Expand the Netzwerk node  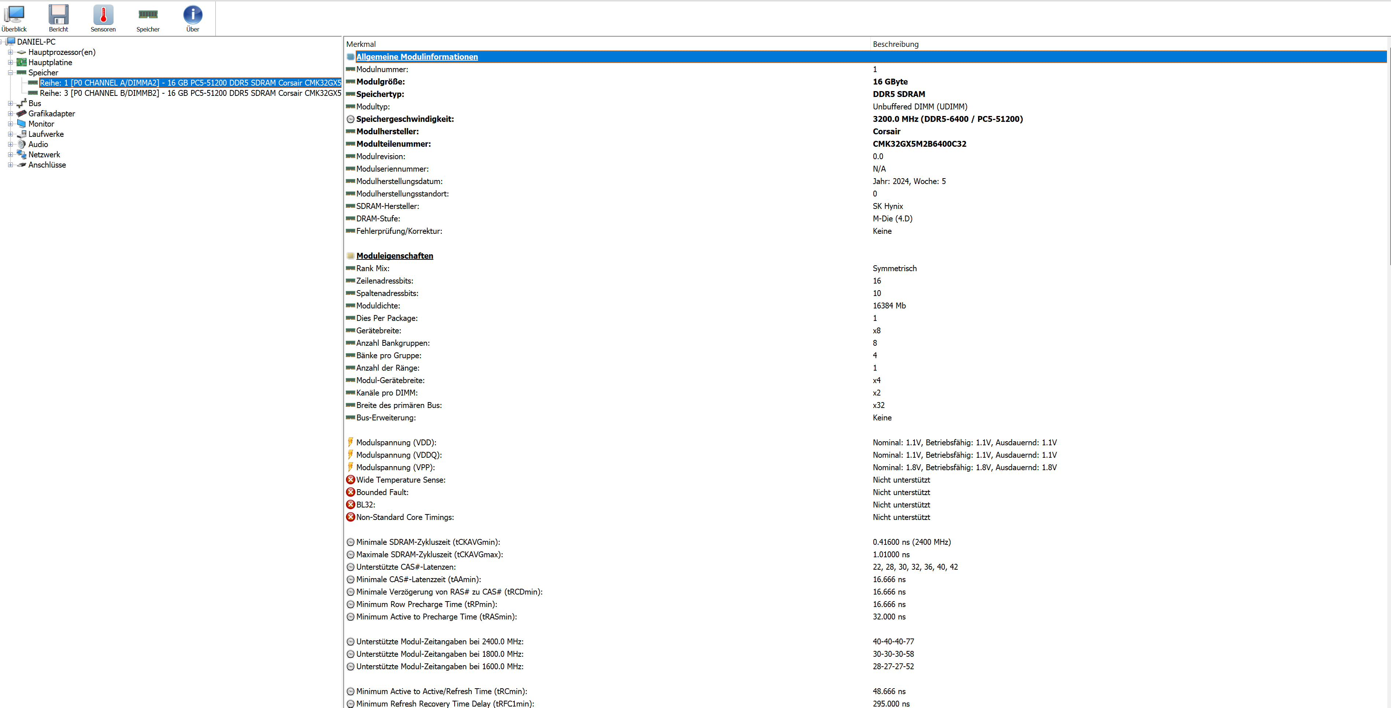click(x=11, y=154)
